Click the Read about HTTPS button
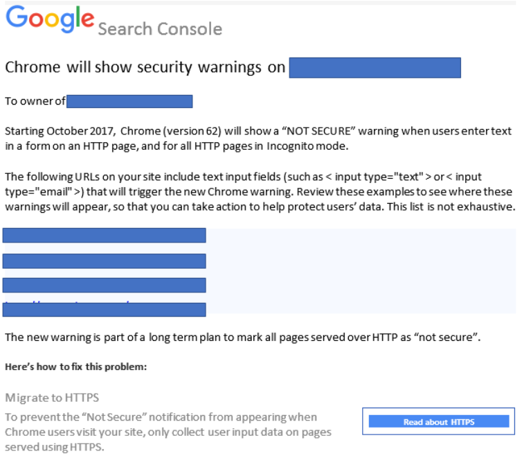Viewport: 531px width, 456px height. coord(438,421)
